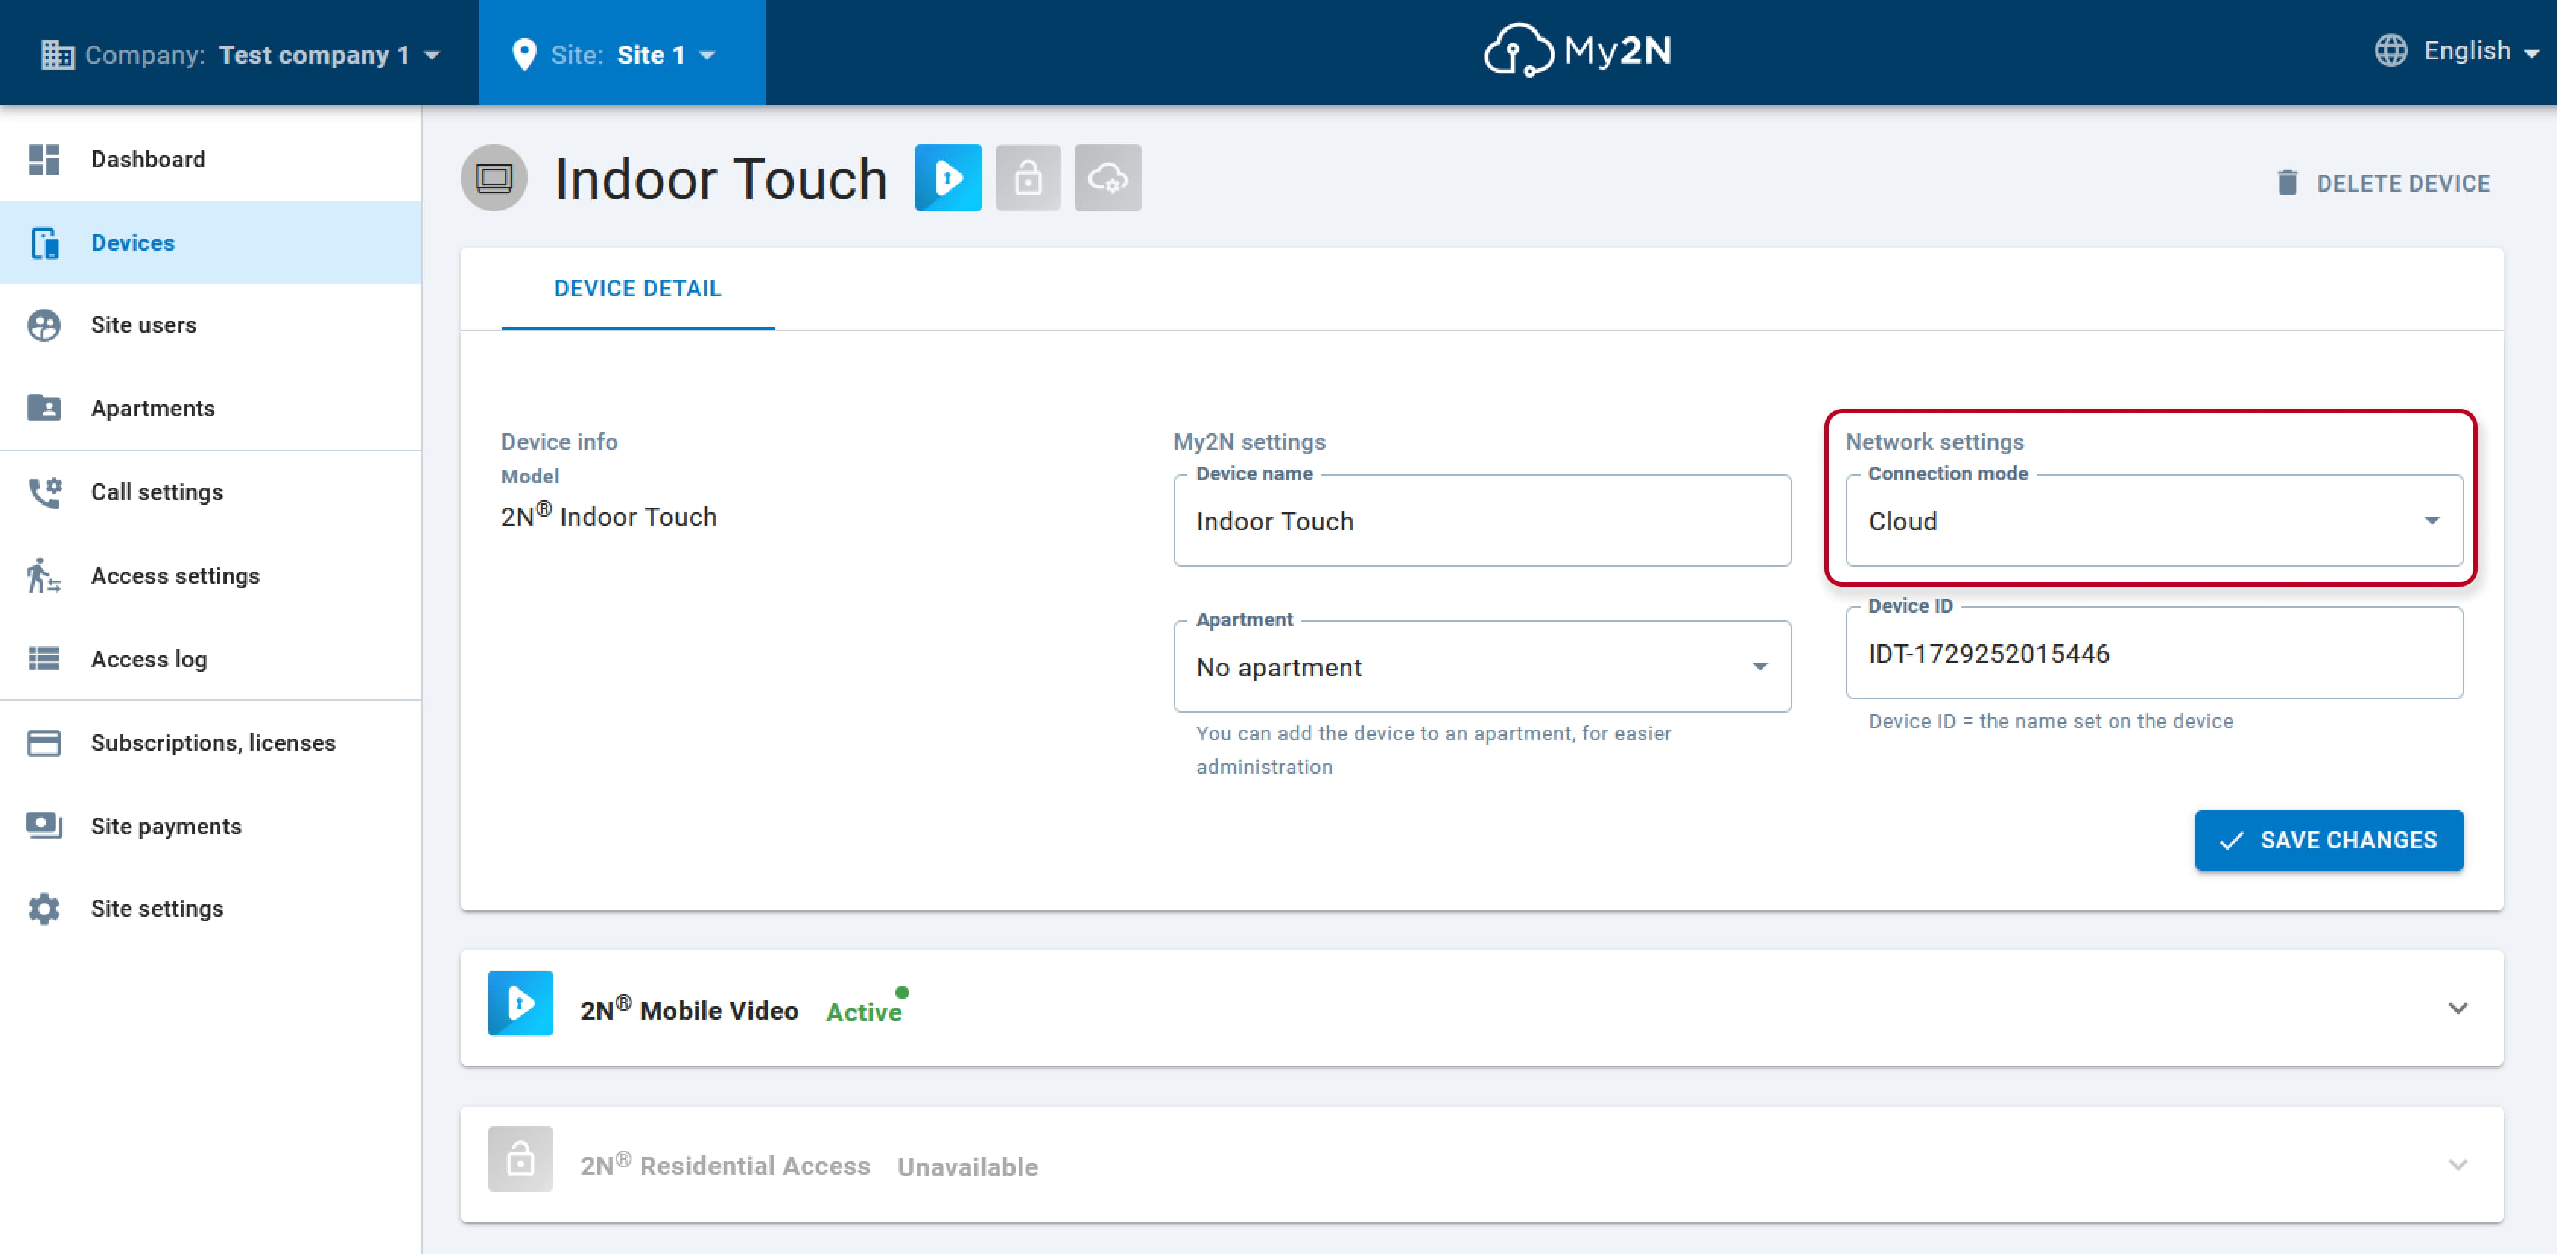Open Site payments

pos(211,826)
